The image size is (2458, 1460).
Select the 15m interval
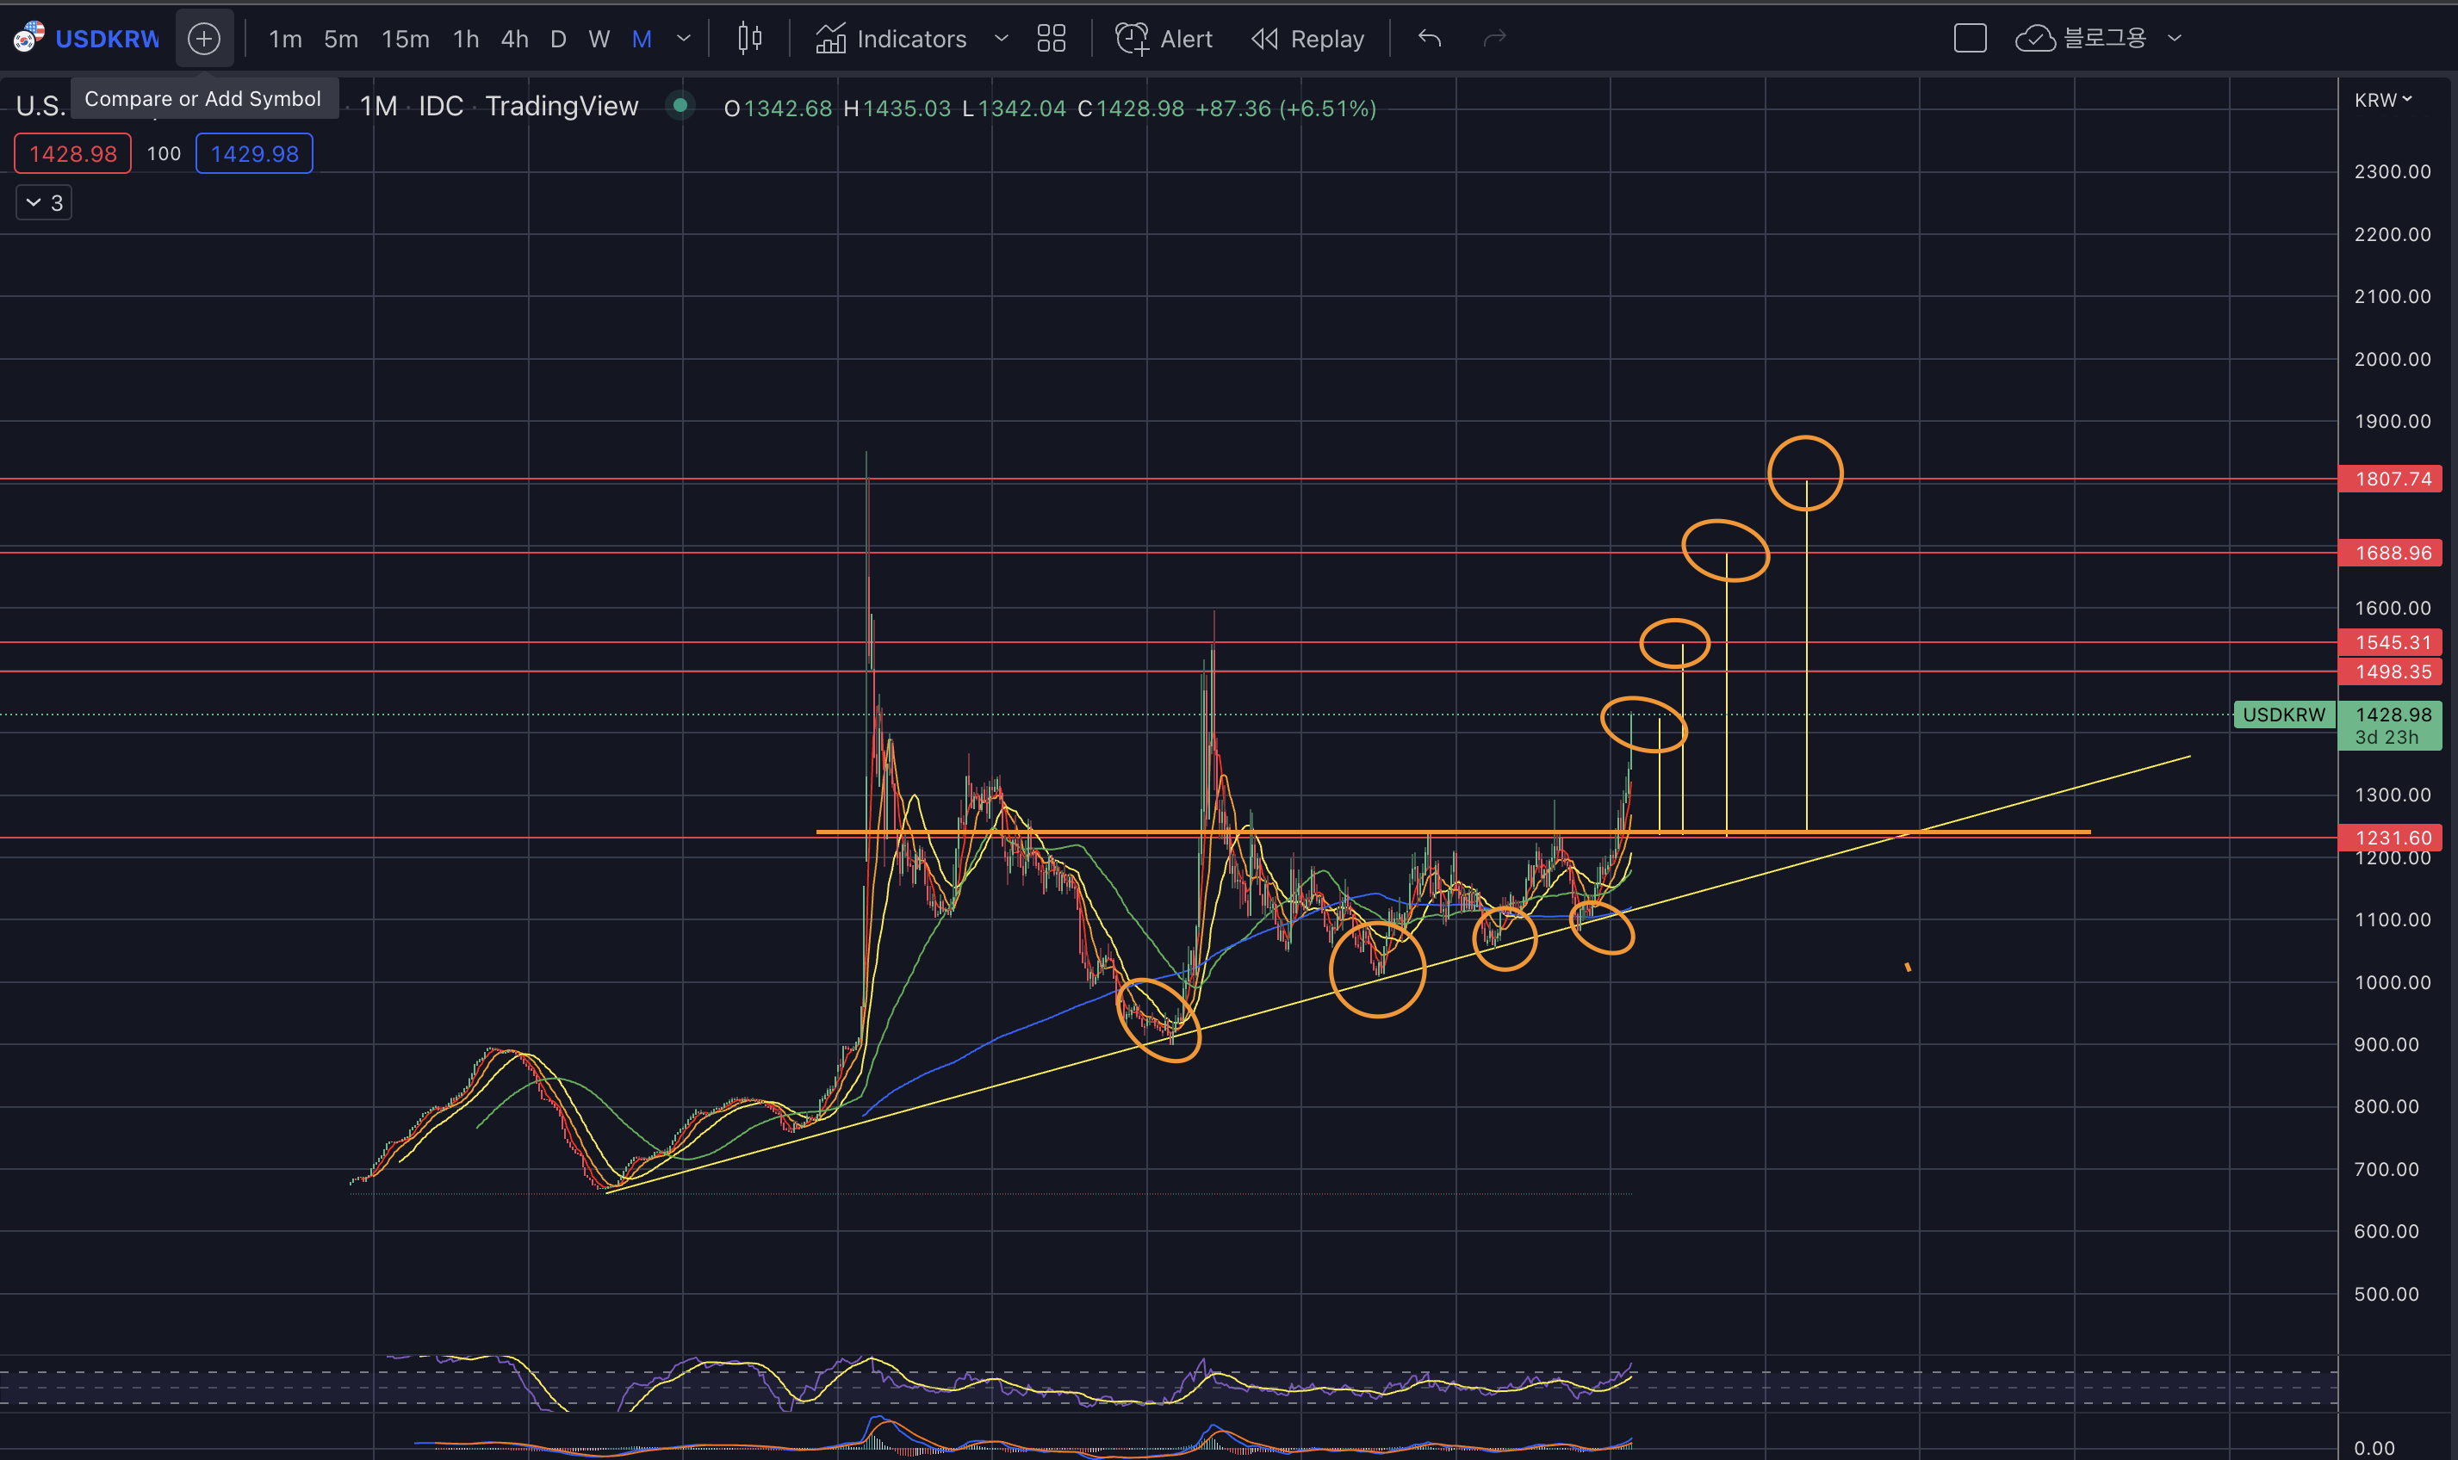click(x=405, y=39)
